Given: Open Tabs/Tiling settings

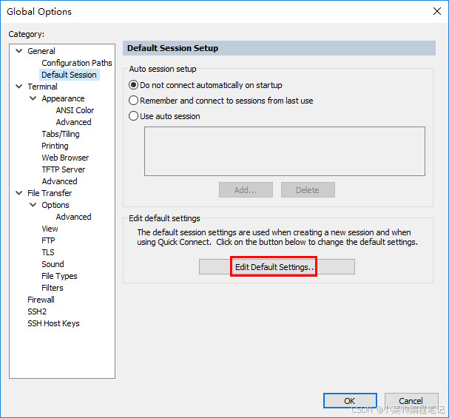Looking at the screenshot, I should [61, 134].
